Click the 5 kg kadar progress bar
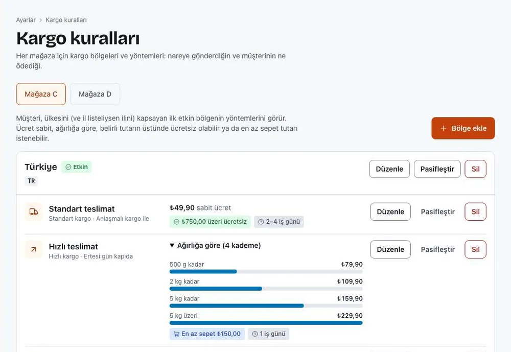Viewport: 511px width, 352px height. (266, 306)
